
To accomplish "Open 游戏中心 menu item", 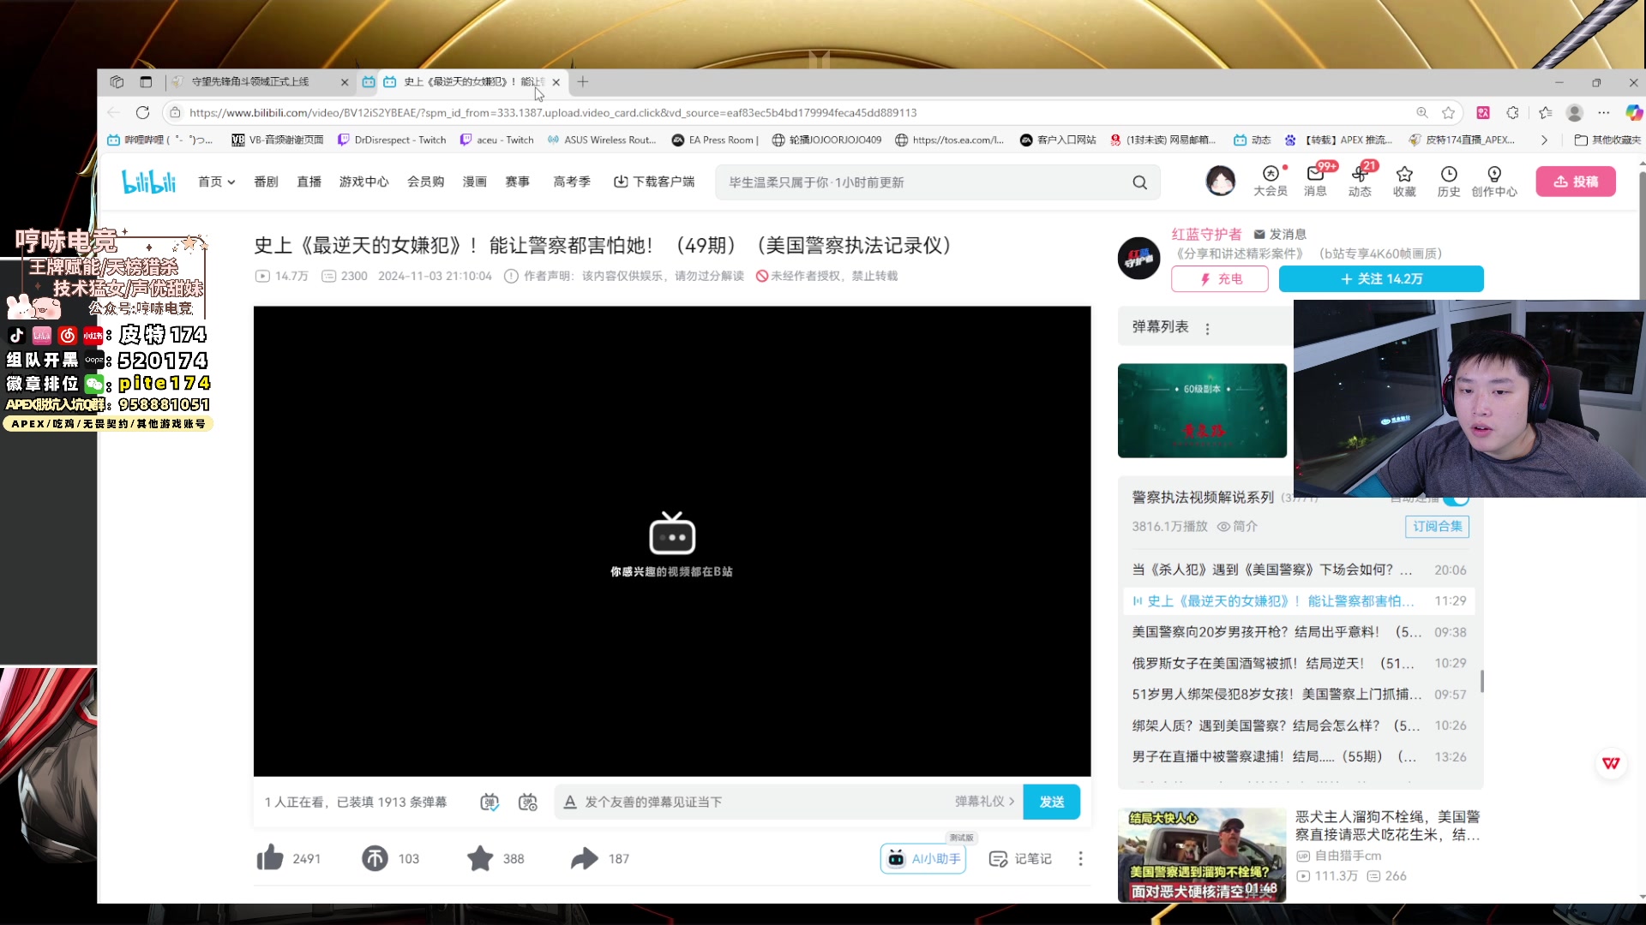I will (x=363, y=182).
